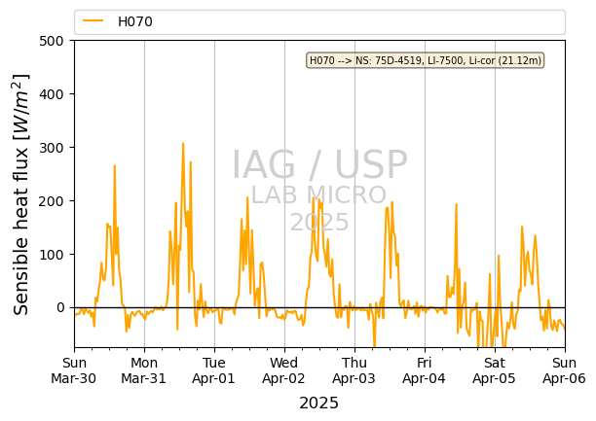Click the y-axis tick label 100

point(52,255)
